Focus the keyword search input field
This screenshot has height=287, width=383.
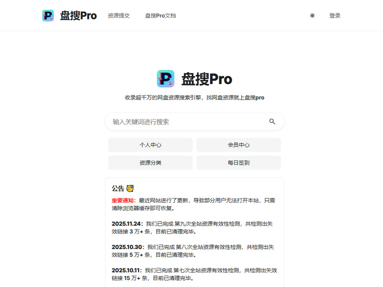182,121
